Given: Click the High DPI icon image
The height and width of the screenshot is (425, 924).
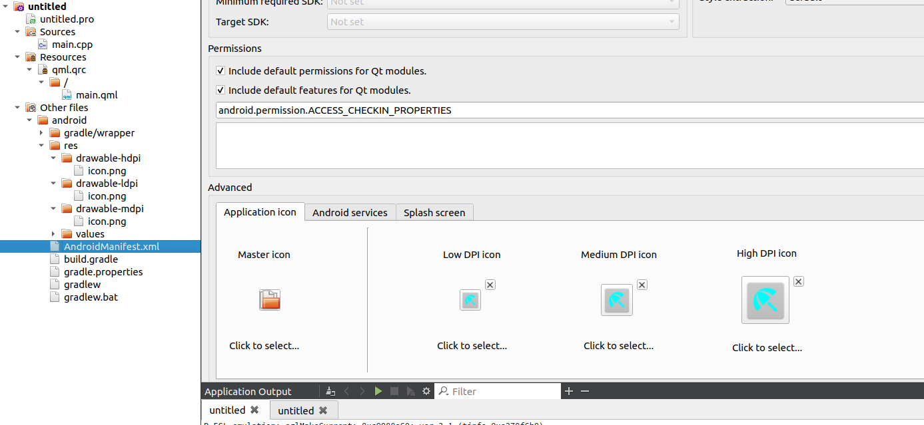Looking at the screenshot, I should pos(765,301).
